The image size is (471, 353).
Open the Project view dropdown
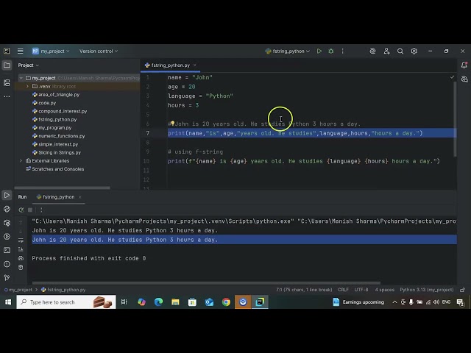click(x=28, y=65)
